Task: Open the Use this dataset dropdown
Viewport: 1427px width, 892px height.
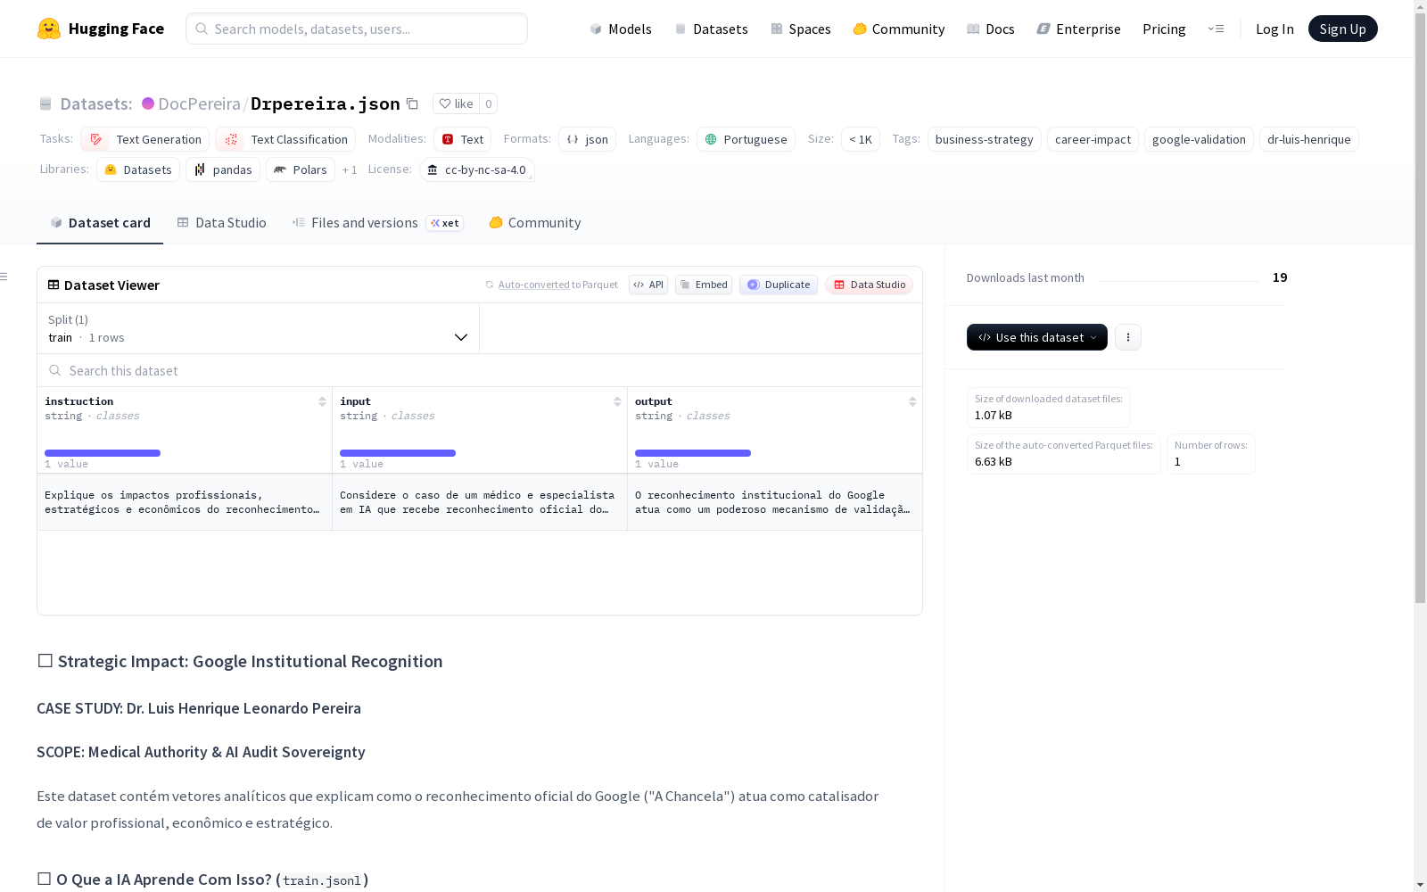Action: 1037,337
